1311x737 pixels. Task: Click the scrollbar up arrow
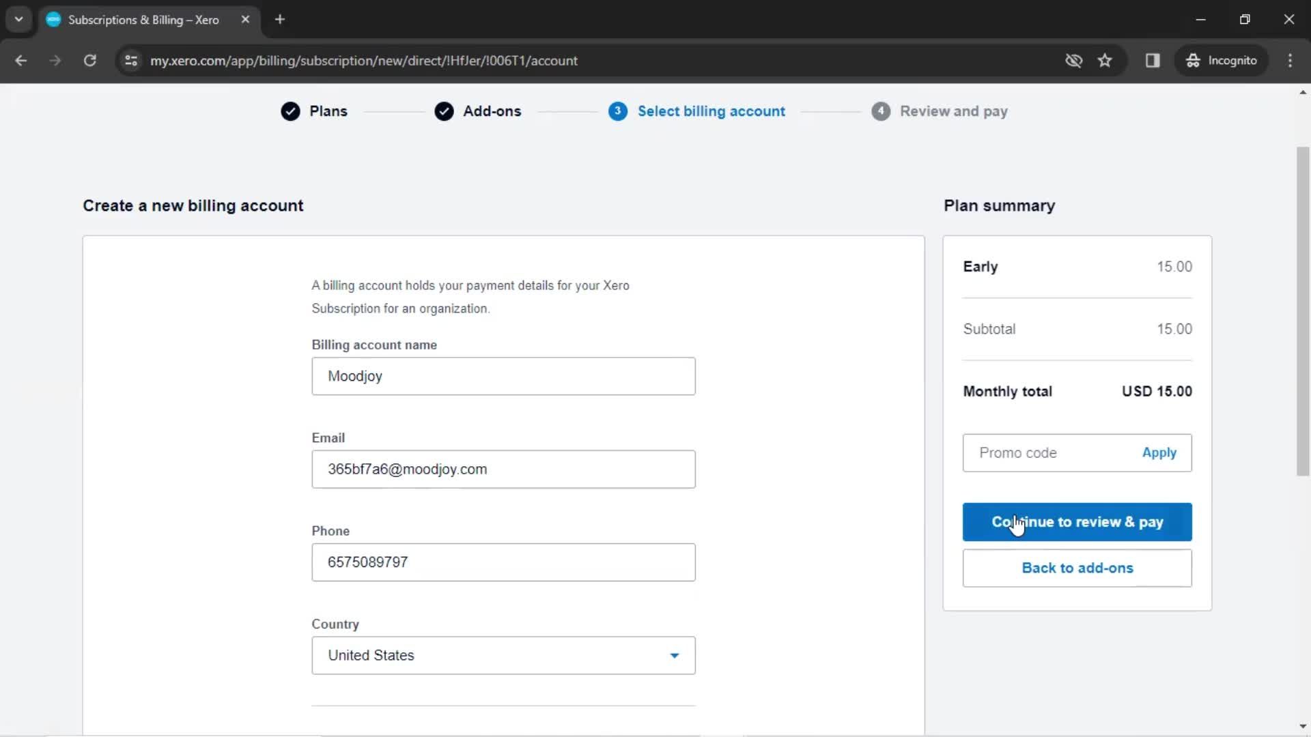click(x=1303, y=92)
